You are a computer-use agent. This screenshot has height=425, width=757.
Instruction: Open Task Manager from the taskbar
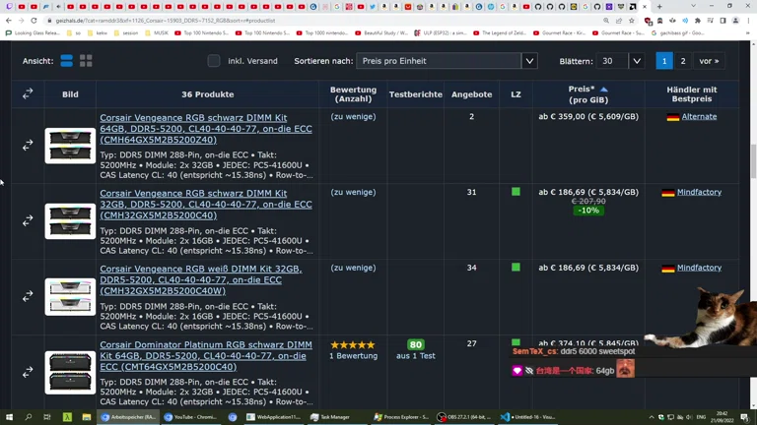[x=330, y=417]
